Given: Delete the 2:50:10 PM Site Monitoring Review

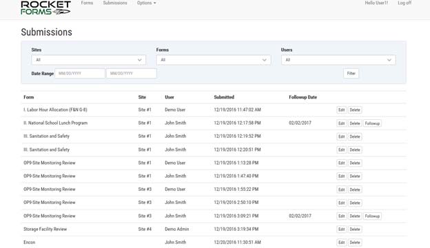Looking at the screenshot, I should click(355, 203).
